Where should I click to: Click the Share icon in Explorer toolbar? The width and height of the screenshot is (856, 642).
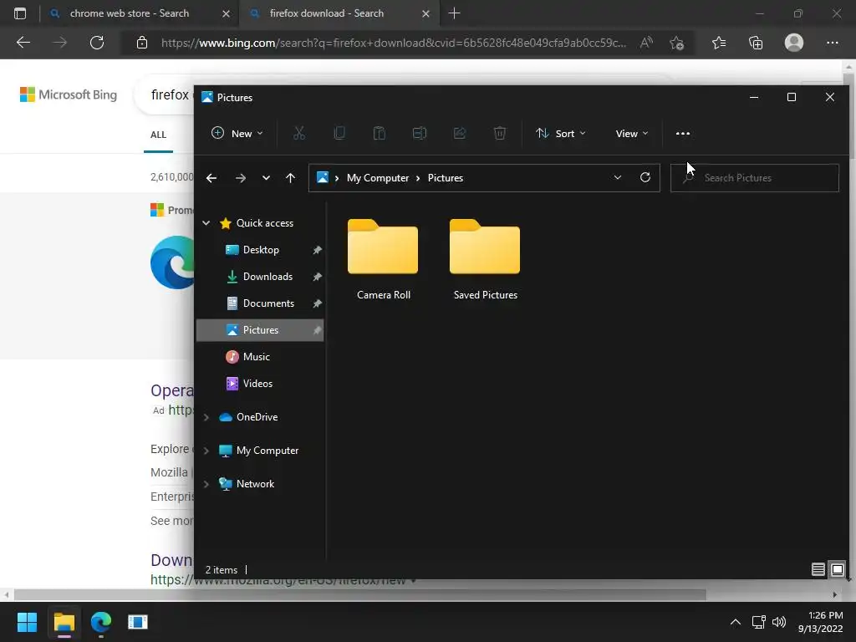(460, 133)
